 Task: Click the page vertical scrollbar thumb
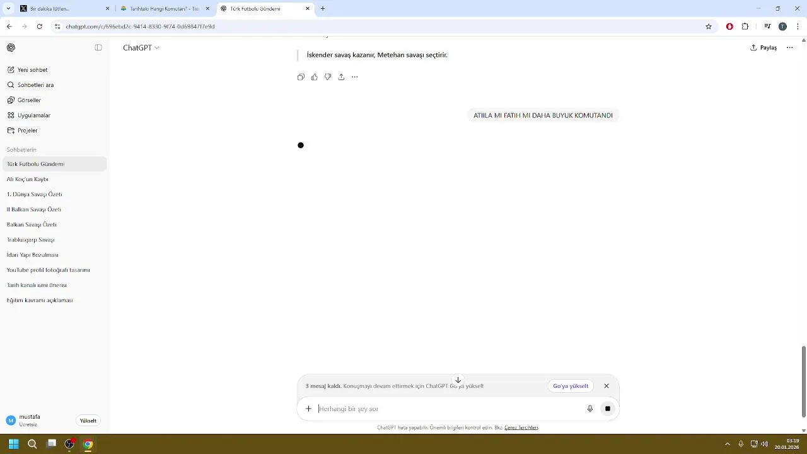(803, 381)
